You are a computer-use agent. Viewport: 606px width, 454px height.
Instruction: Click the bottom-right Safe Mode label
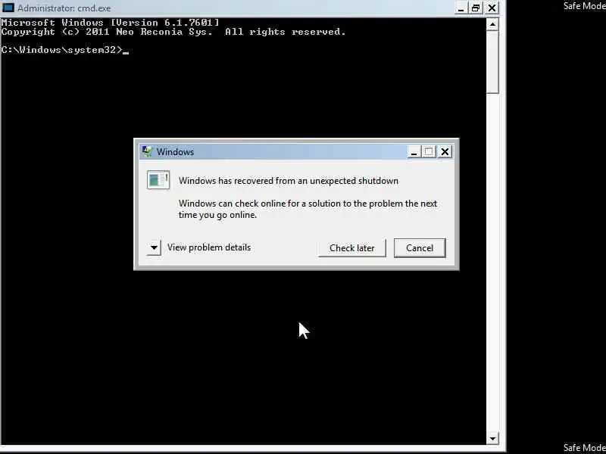click(584, 448)
